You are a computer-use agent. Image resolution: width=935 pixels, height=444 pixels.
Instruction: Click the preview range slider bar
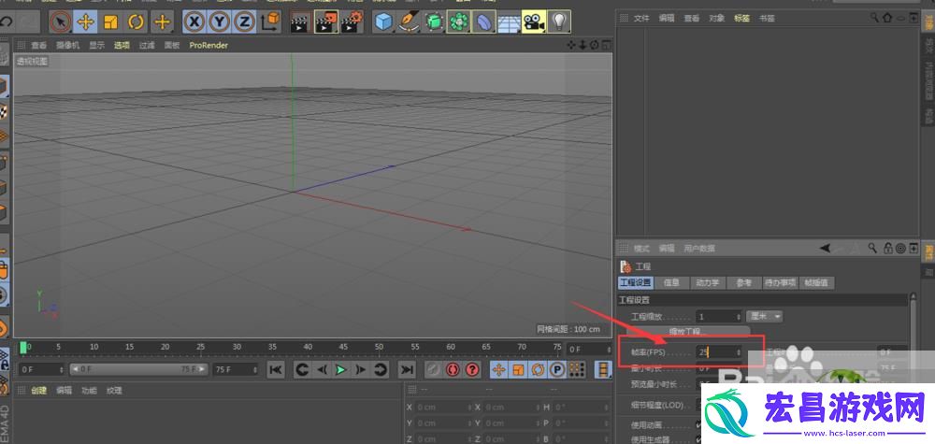coord(139,369)
